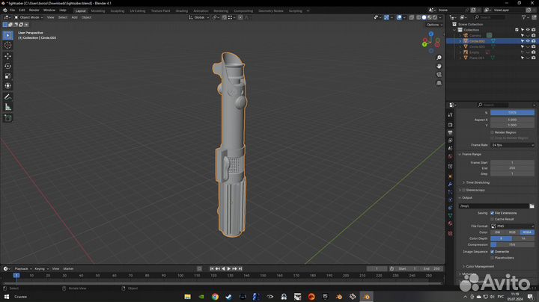The height and width of the screenshot is (302, 539).
Task: Collapse the Frame Range panel
Action: click(470, 155)
